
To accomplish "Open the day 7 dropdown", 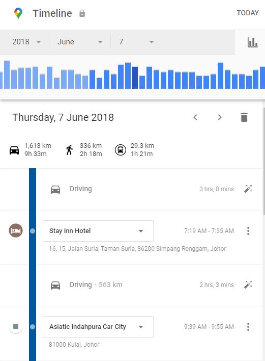I will [x=136, y=42].
